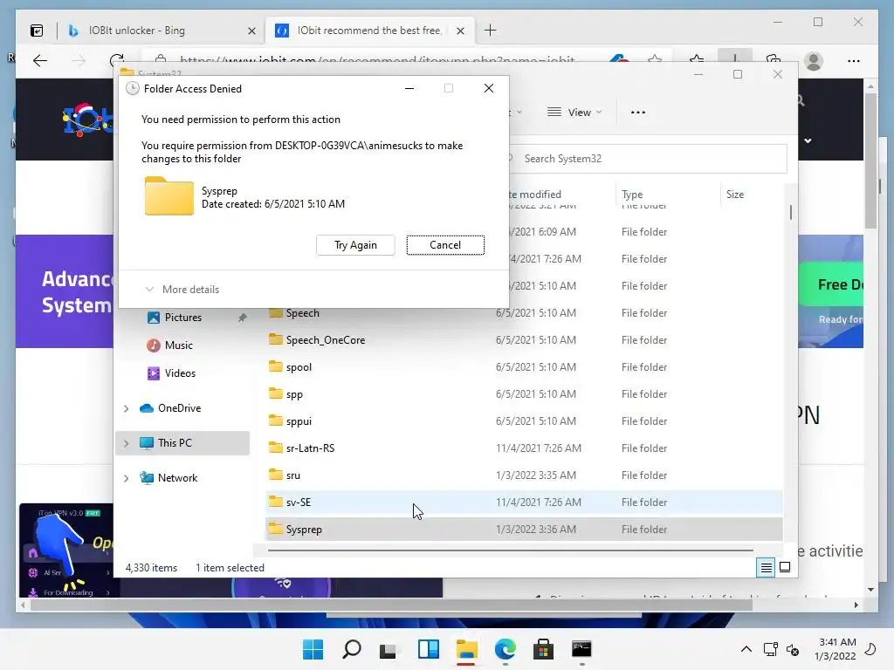The width and height of the screenshot is (894, 670).
Task: Select the sr-Latn-RS folder
Action: pos(310,448)
